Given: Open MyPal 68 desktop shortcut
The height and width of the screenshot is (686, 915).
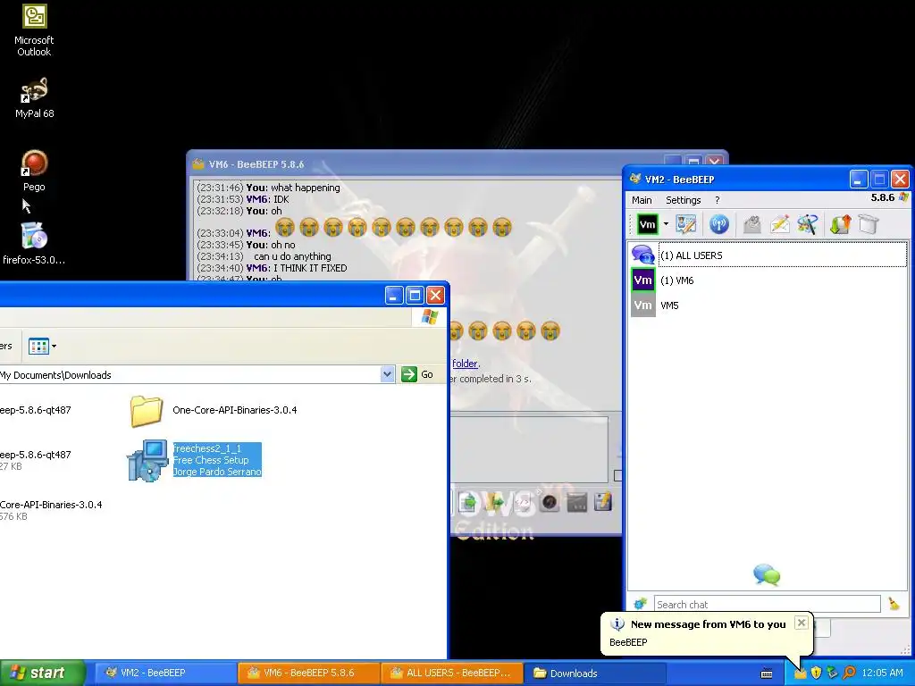Looking at the screenshot, I should [34, 97].
